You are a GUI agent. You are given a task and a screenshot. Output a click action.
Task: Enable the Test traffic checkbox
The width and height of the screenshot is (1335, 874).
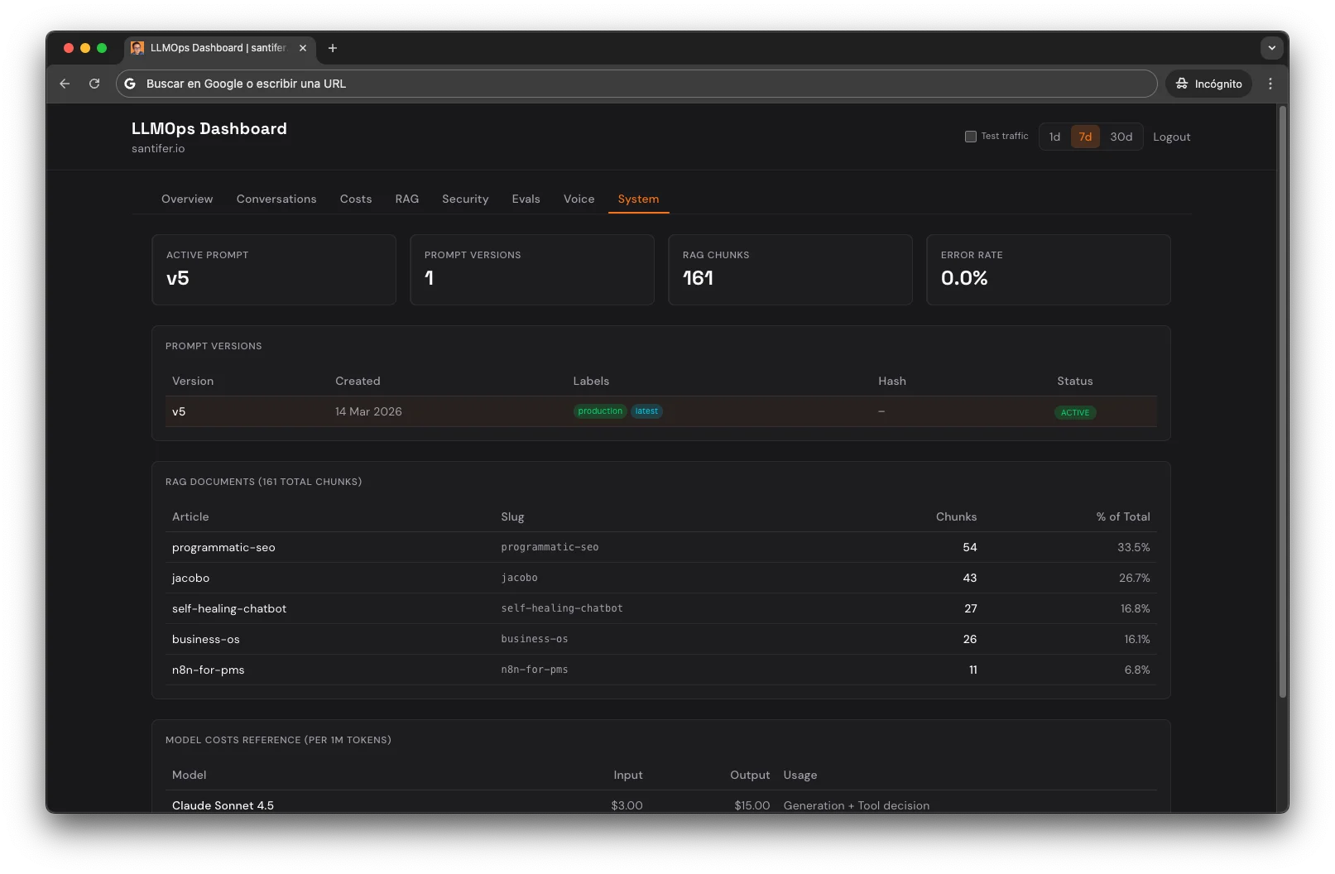pyautogui.click(x=970, y=136)
